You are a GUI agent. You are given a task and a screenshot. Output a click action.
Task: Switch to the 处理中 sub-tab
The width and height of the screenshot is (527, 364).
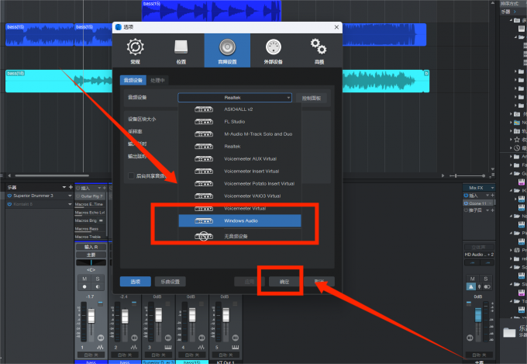(x=157, y=81)
